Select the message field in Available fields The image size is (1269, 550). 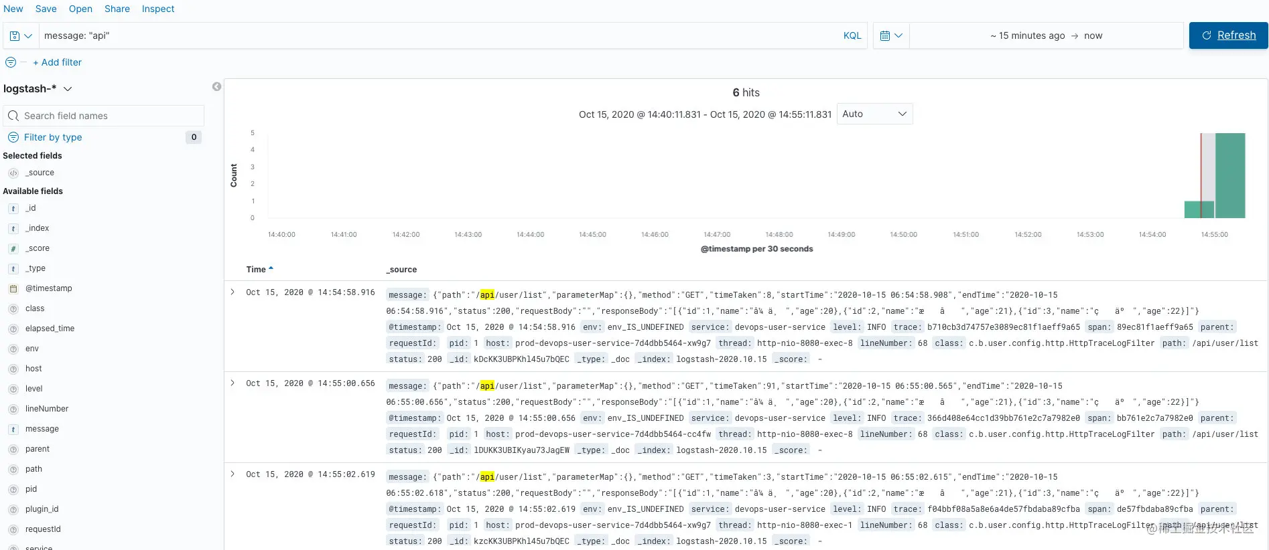[42, 429]
